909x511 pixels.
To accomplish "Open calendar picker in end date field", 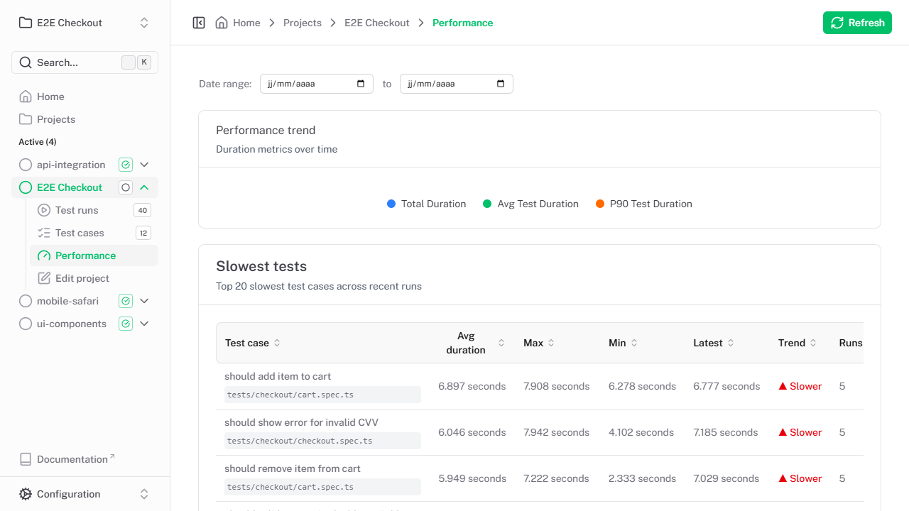I will [x=501, y=84].
